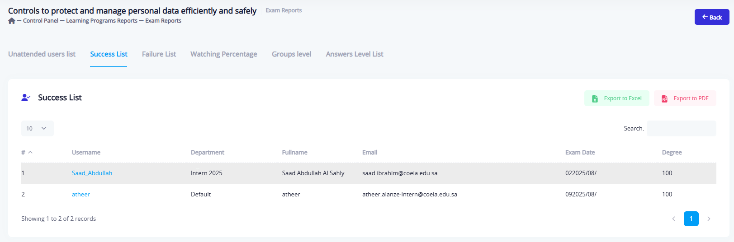Click the Back button
This screenshot has width=734, height=242.
pyautogui.click(x=712, y=17)
